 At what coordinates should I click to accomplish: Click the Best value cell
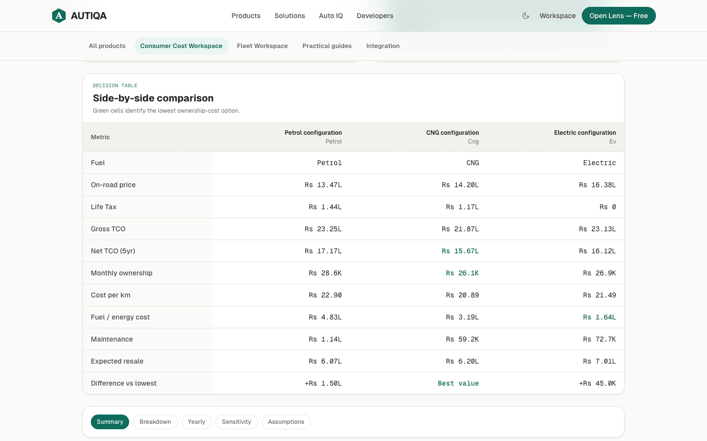tap(458, 383)
